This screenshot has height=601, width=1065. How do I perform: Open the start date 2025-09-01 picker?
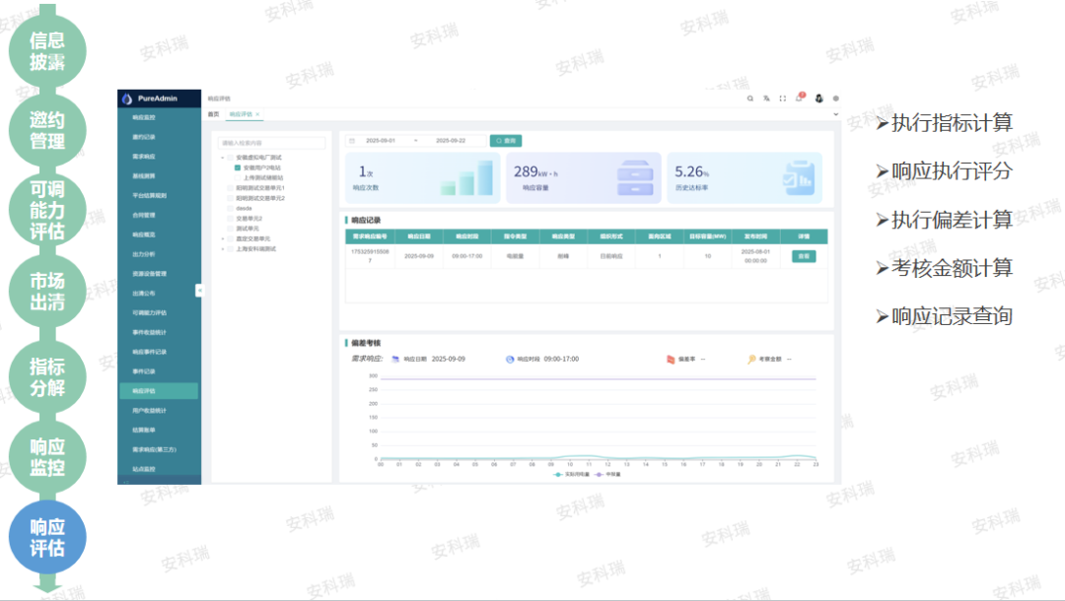[381, 141]
